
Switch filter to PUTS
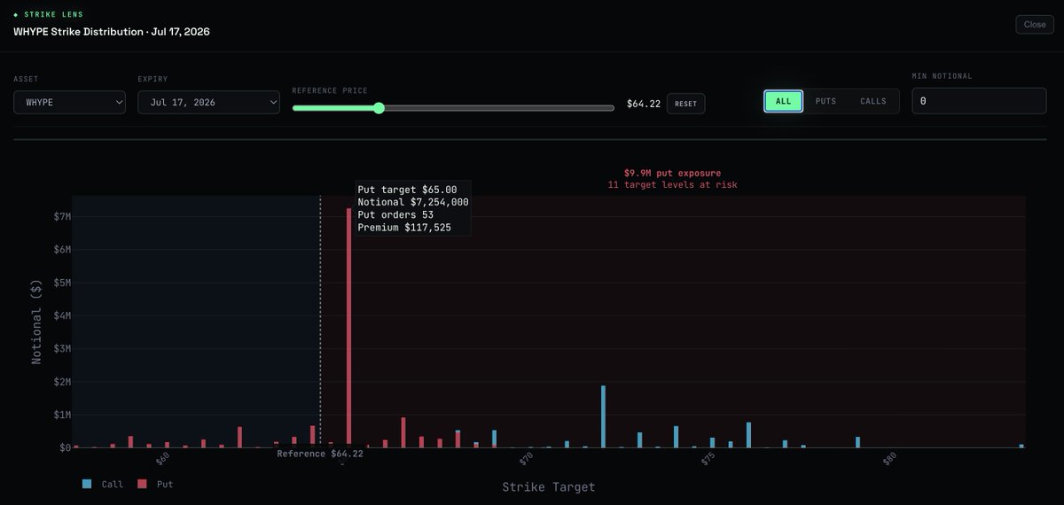[x=825, y=101]
